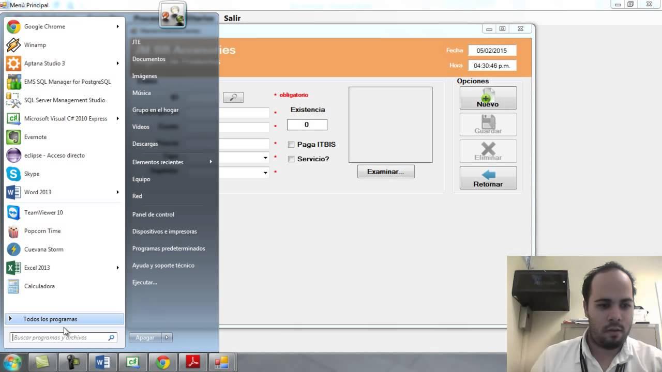
Task: Open the shutdown options arrow next to Apagar
Action: click(x=167, y=337)
